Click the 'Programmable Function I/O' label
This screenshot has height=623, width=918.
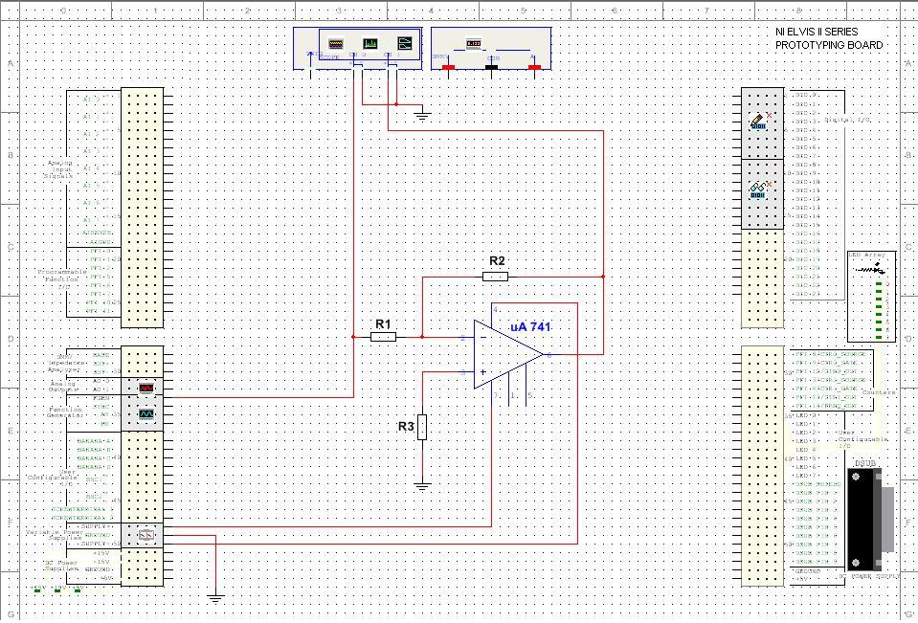62,279
